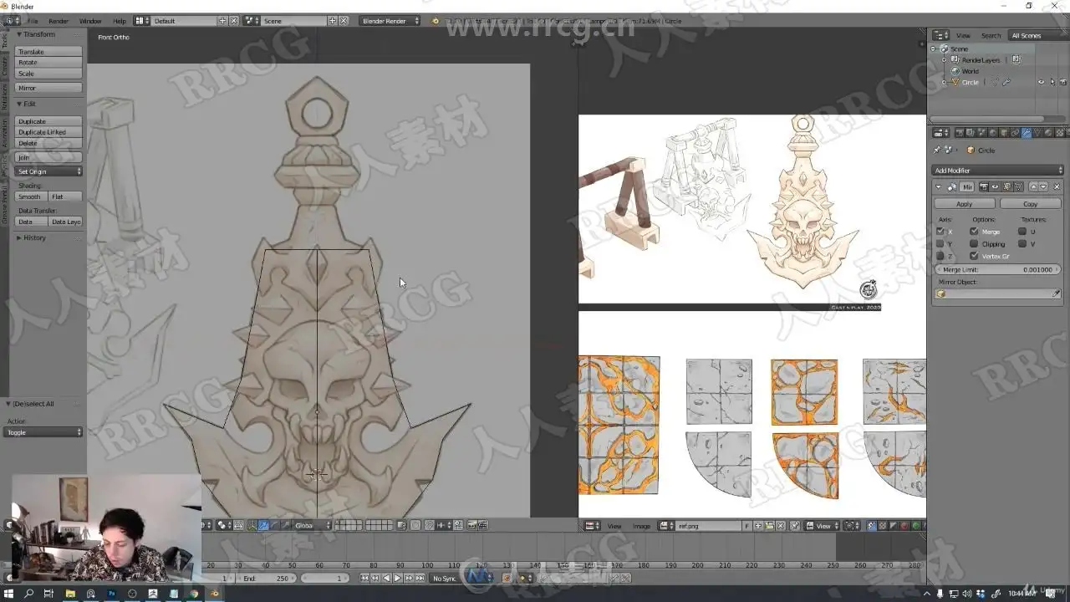Click the play animation button

[x=397, y=579]
